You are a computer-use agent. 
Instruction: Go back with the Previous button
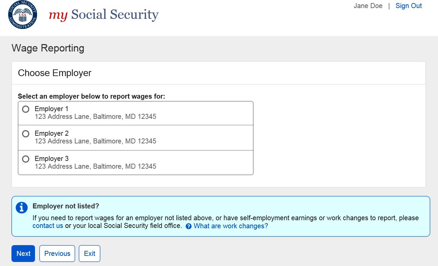pyautogui.click(x=57, y=254)
